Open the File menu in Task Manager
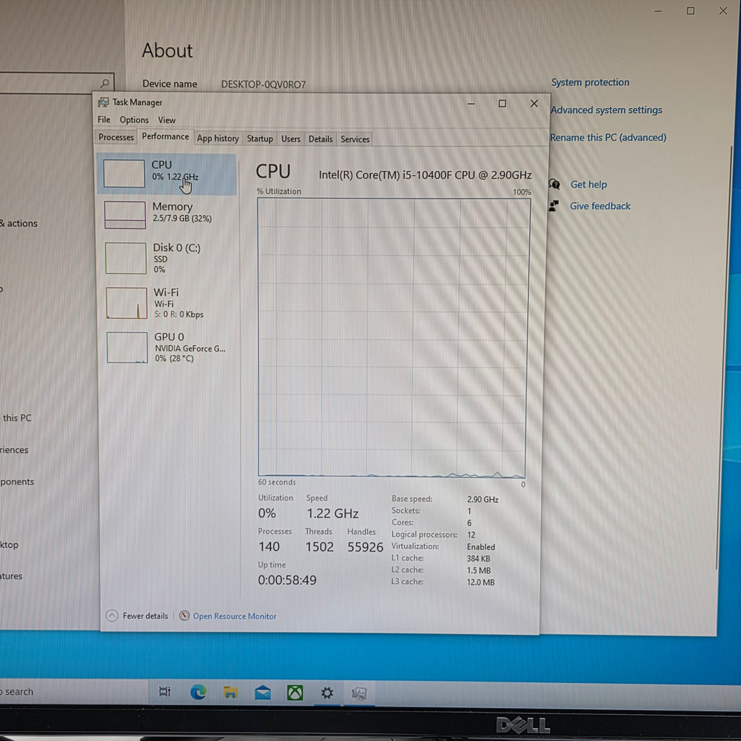741x741 pixels. (x=104, y=120)
